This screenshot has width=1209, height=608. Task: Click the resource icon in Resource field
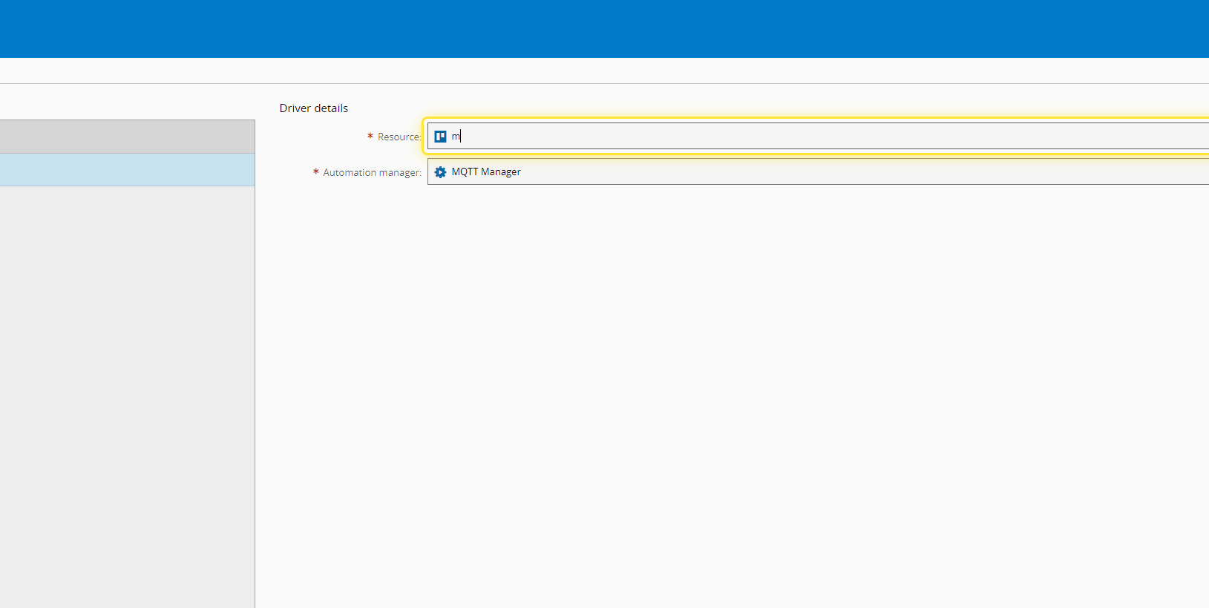point(440,137)
